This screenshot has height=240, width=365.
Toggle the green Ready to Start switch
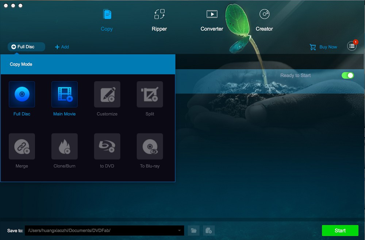[x=347, y=76]
